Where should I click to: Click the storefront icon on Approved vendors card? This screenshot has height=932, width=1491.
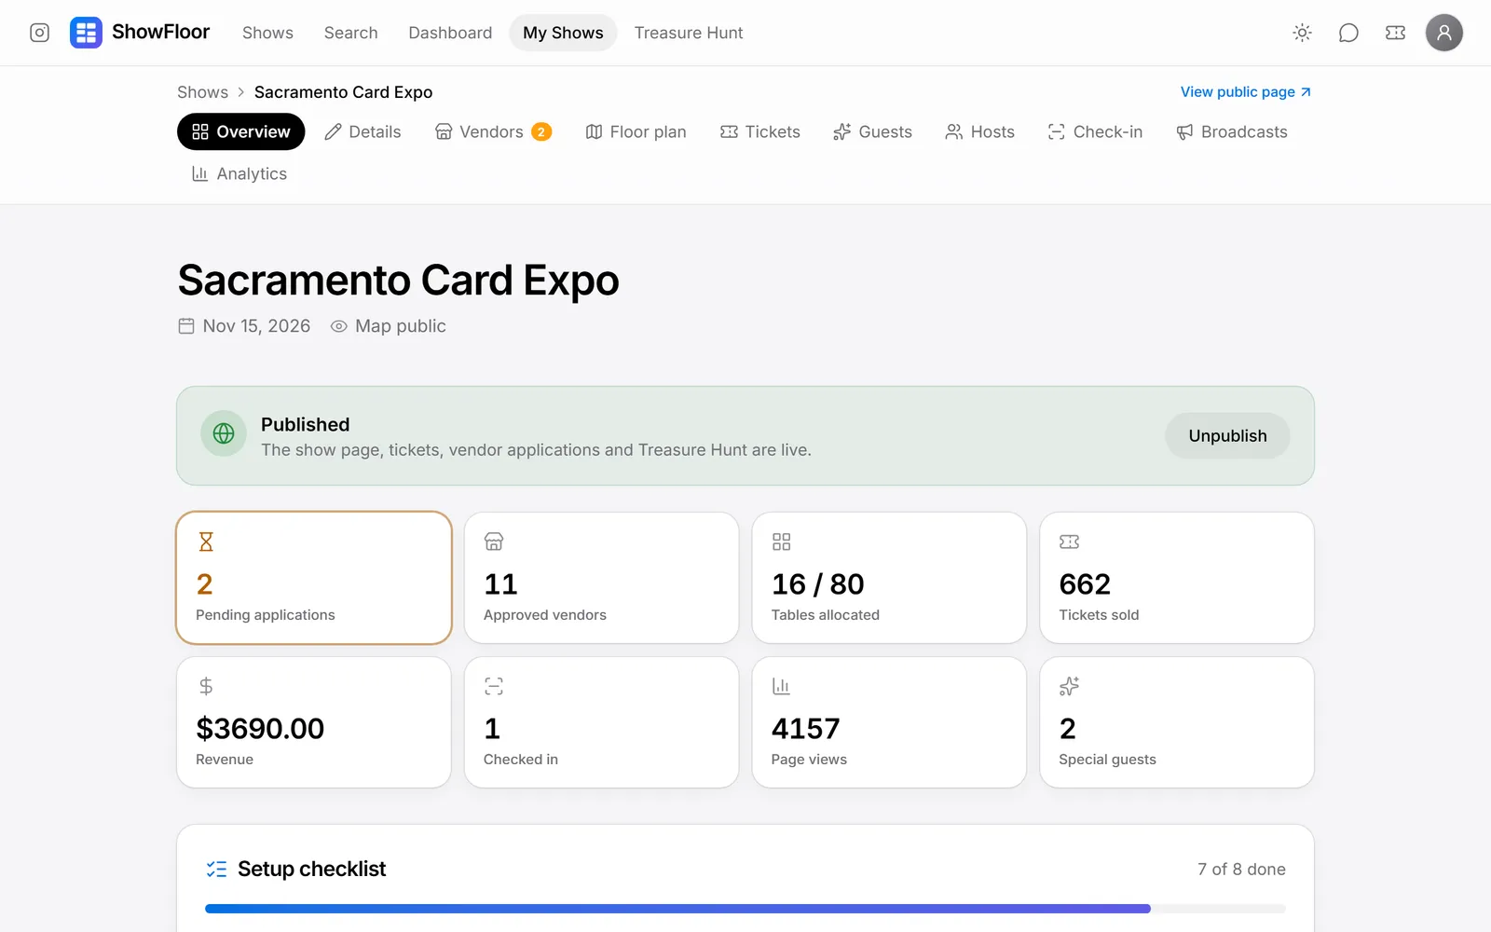[494, 541]
